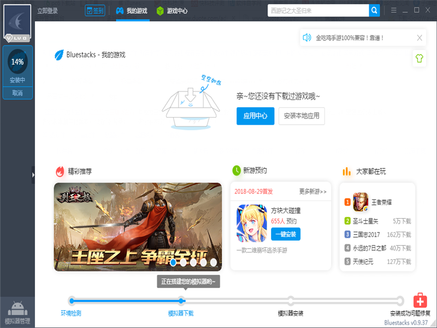The width and height of the screenshot is (437, 328).
Task: Click the 环境检测 step label
Action: [71, 313]
